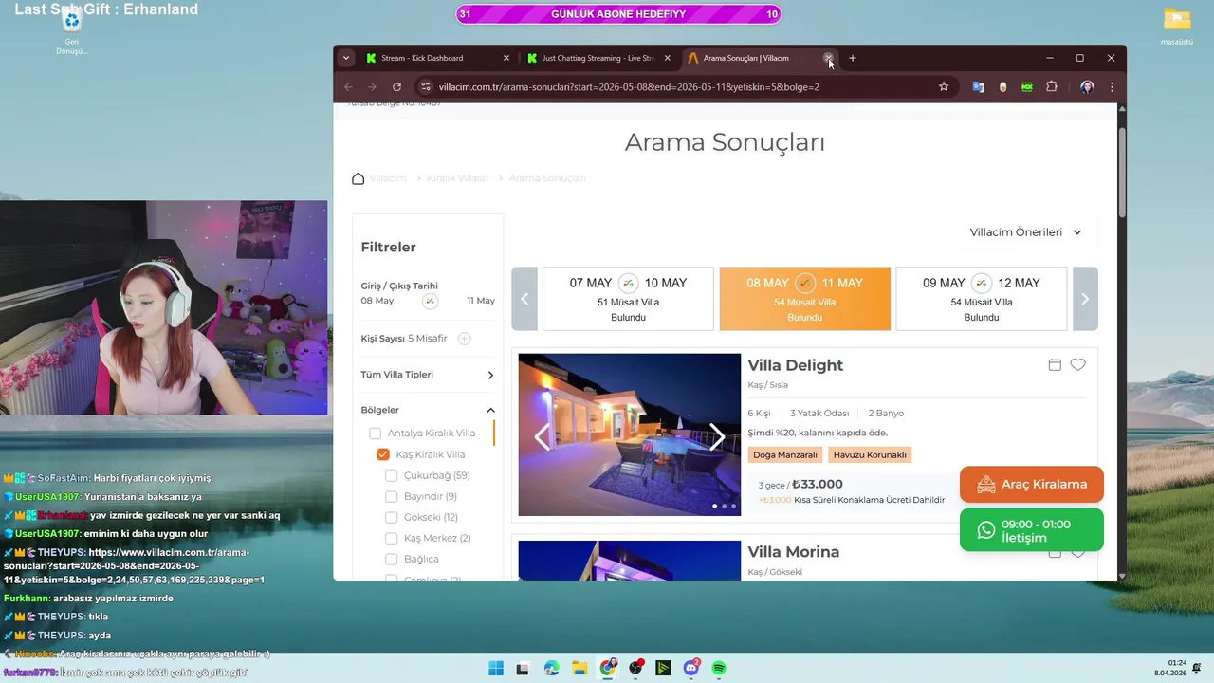Screen dimensions: 1214x683
Task: Click the Google Translate extension icon
Action: click(x=978, y=86)
